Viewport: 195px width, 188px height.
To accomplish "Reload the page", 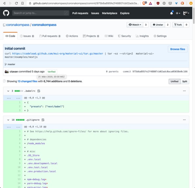I will click(x=16, y=3).
